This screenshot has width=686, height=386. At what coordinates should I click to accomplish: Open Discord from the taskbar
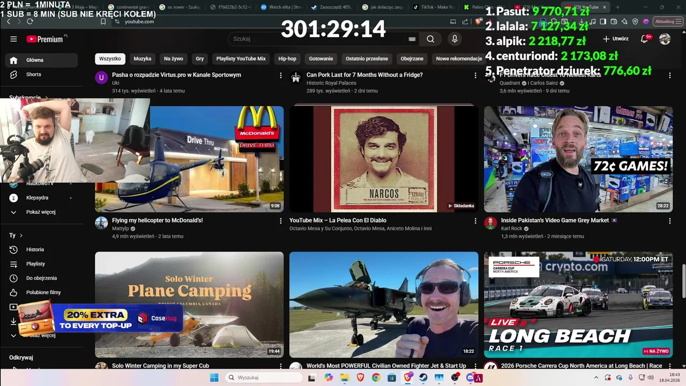point(471,377)
